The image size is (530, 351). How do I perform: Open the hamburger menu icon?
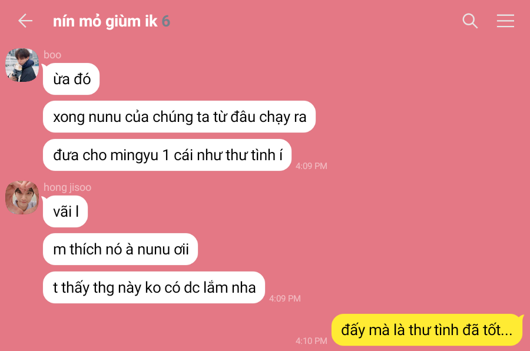(x=505, y=21)
